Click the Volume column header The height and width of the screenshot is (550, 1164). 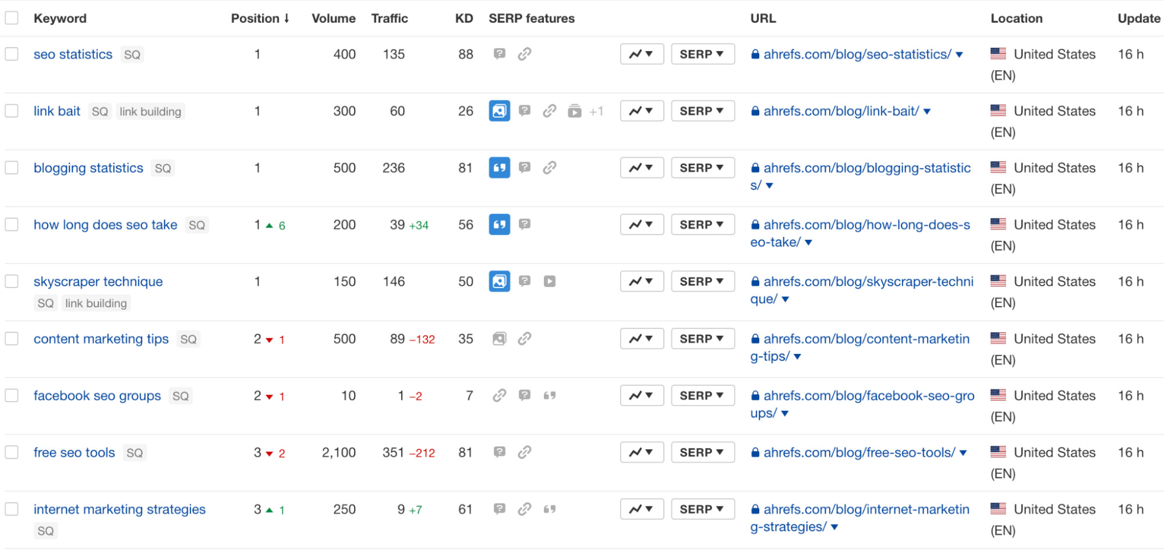[x=333, y=18]
